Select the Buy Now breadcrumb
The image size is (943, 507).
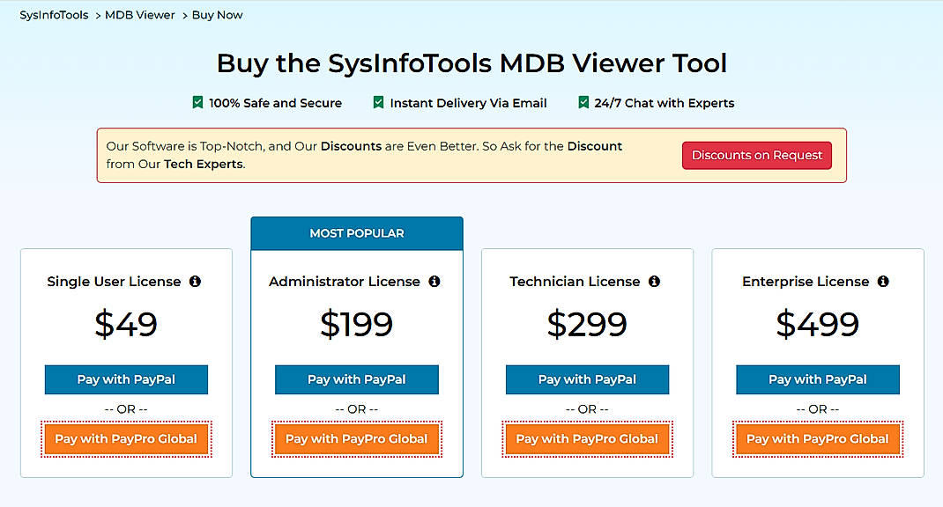217,15
